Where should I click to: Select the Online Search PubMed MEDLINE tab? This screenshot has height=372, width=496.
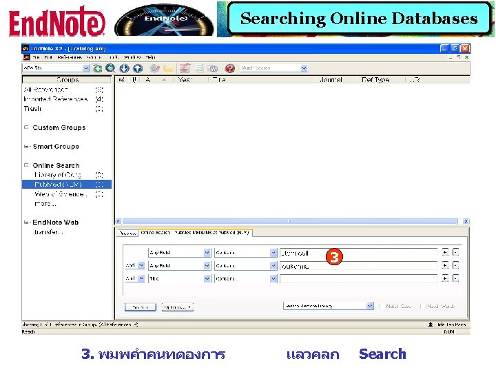[195, 233]
